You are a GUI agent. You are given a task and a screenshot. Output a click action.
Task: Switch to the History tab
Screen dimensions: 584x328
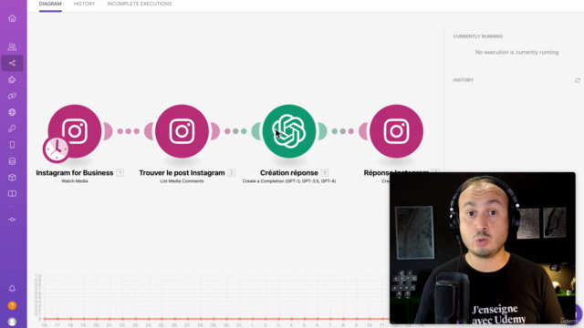84,4
